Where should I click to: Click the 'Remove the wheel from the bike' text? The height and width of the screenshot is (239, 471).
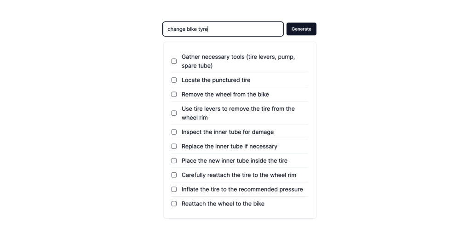coord(225,95)
